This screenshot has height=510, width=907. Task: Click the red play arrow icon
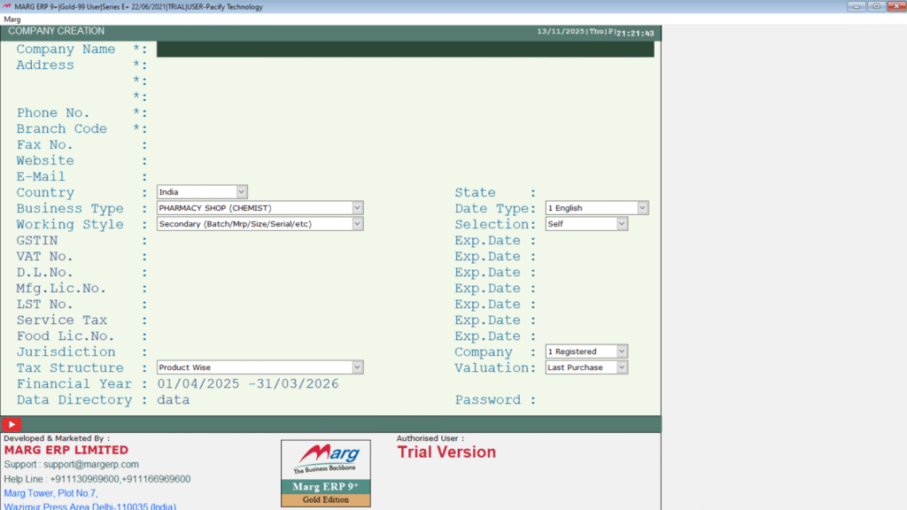(x=10, y=424)
